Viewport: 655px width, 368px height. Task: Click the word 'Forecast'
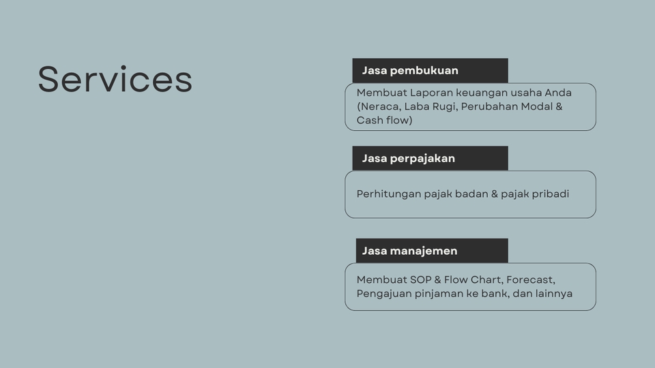coord(530,280)
